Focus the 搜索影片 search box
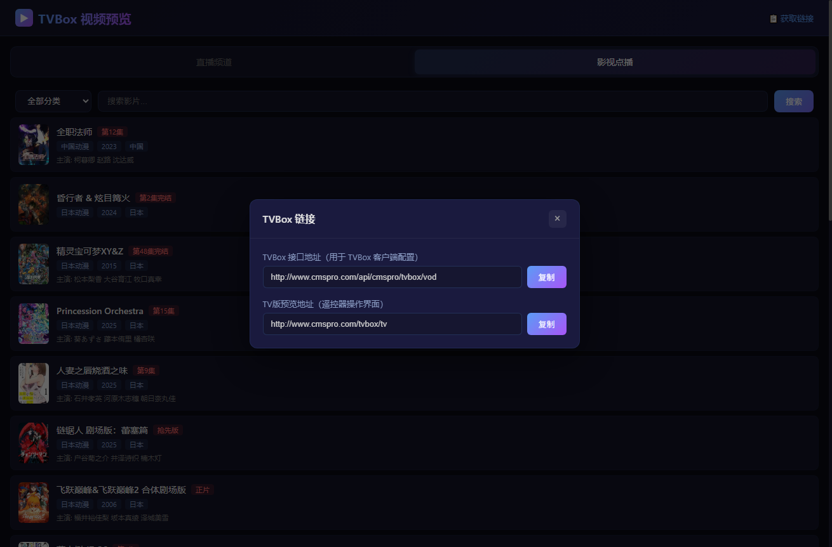This screenshot has width=832, height=547. tap(433, 102)
